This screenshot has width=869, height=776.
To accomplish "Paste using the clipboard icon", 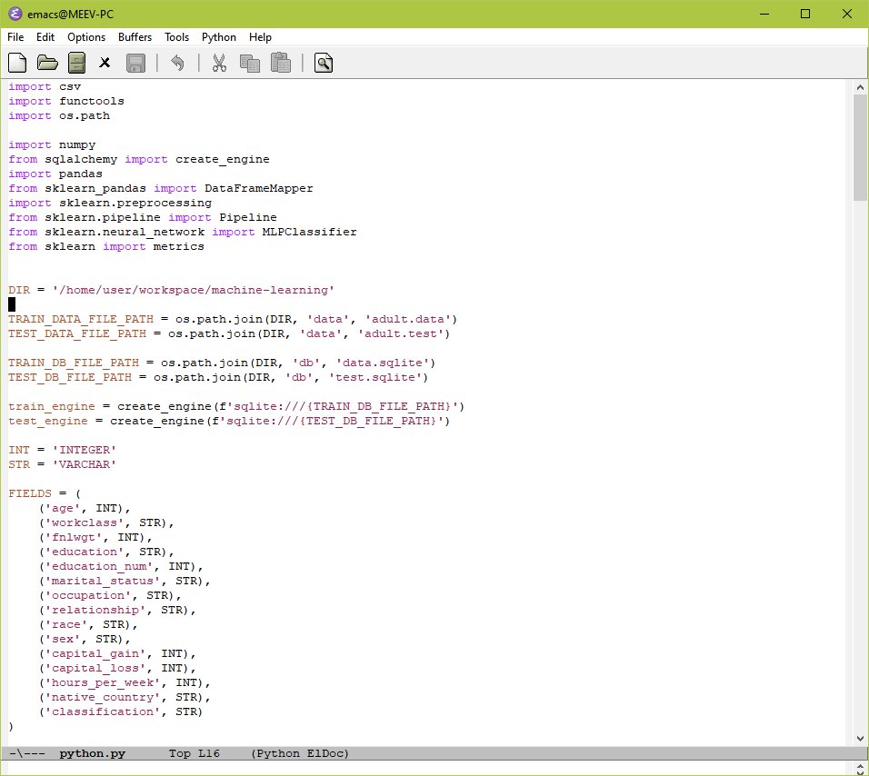I will point(281,63).
